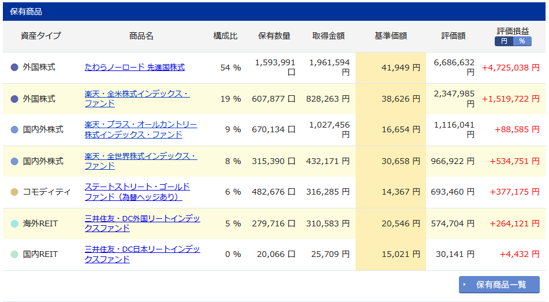The image size is (549, 302).
Task: Click the 54 % composition cell
Action: point(231,68)
